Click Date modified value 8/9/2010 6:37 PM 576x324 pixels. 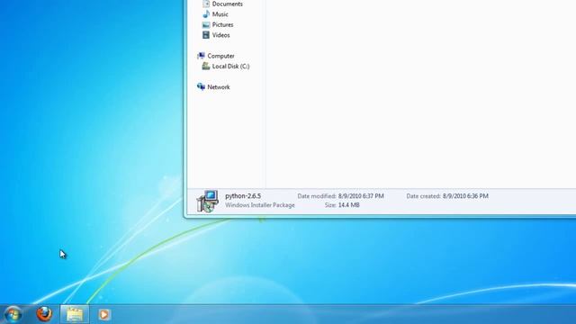tap(361, 196)
